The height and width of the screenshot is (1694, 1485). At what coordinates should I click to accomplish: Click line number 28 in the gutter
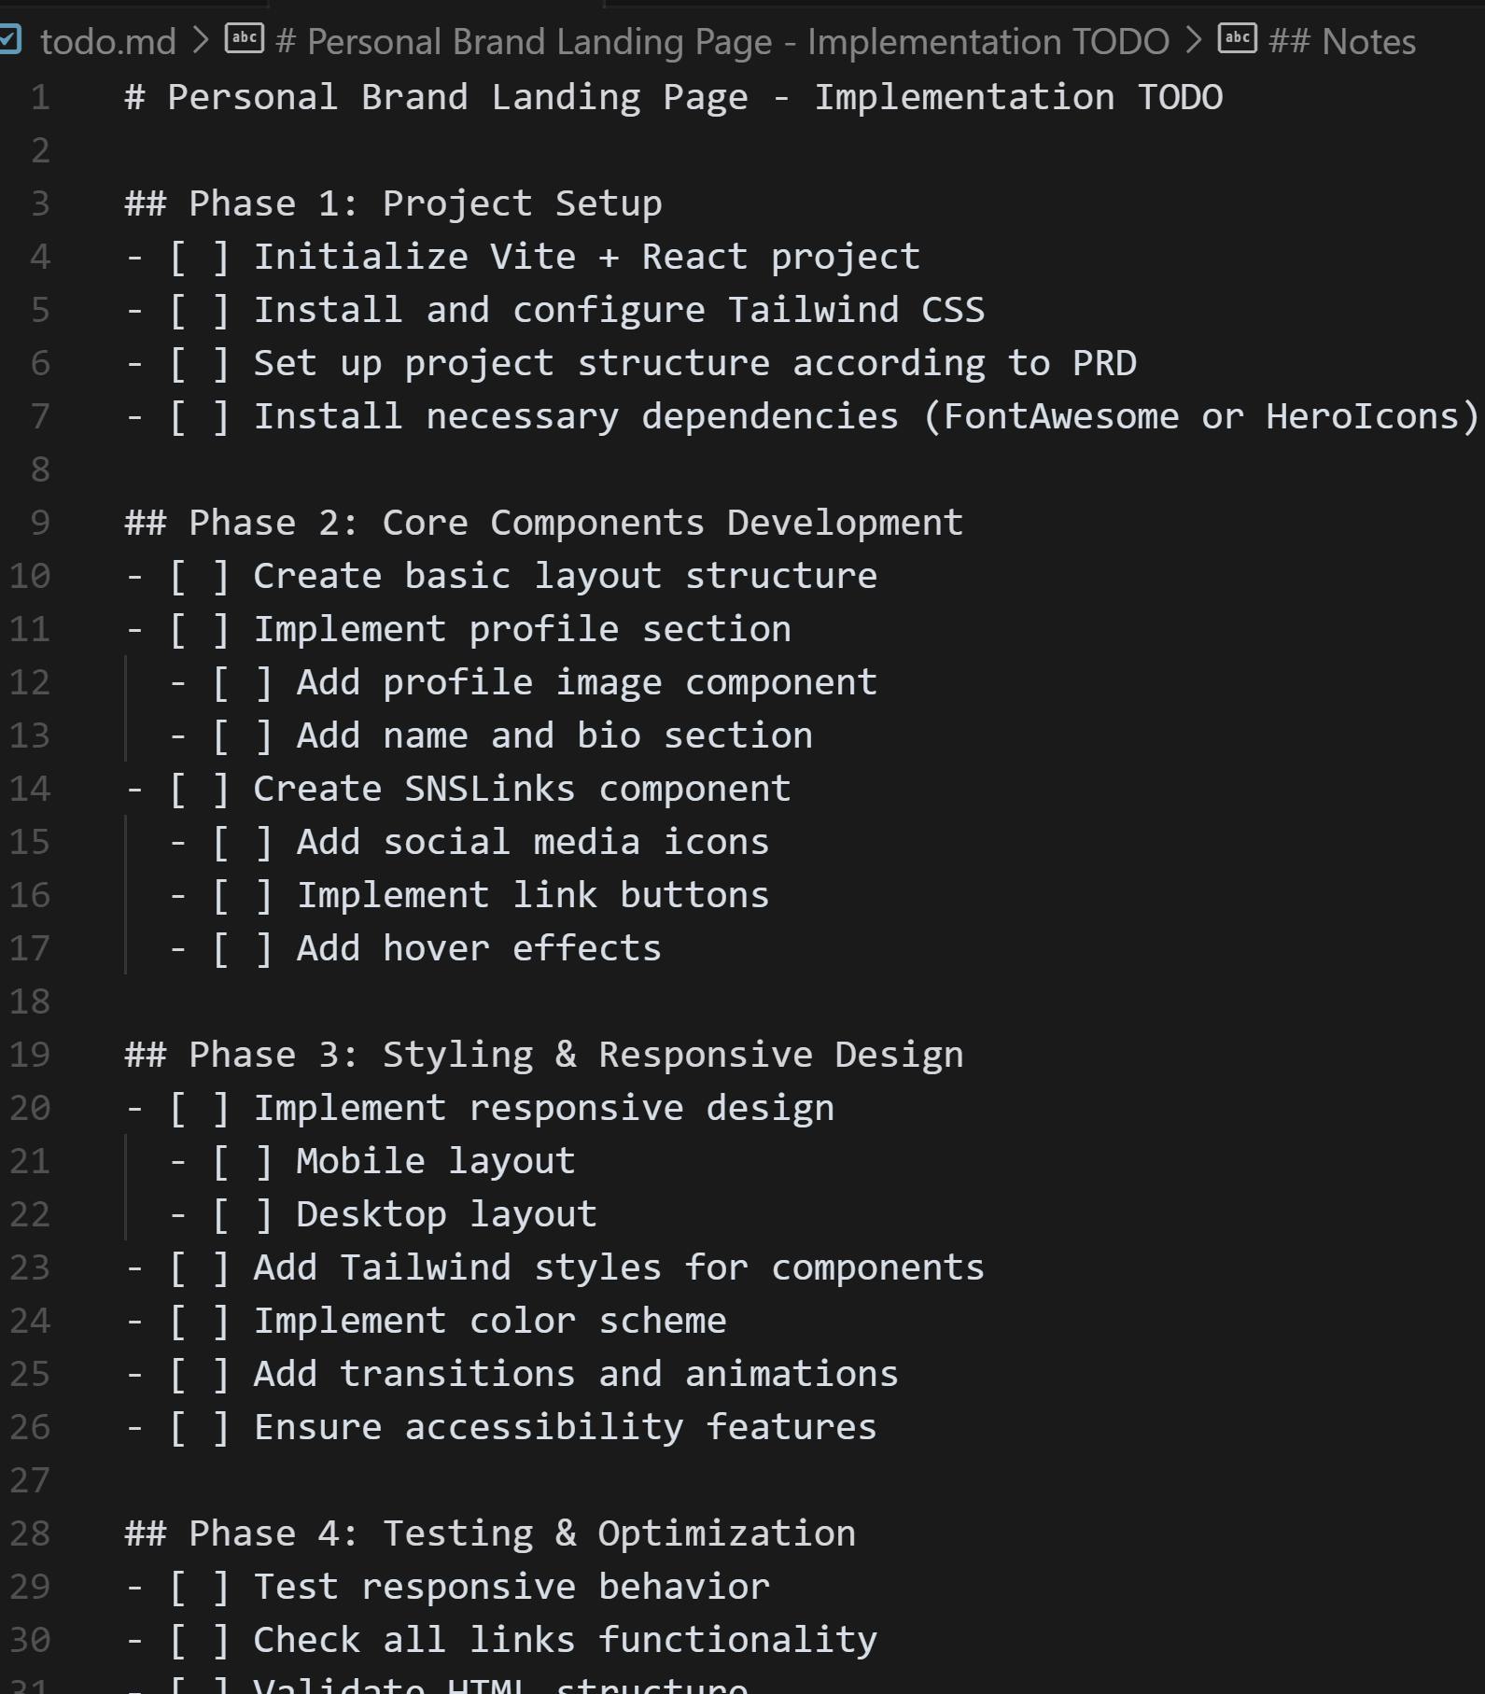tap(30, 1533)
